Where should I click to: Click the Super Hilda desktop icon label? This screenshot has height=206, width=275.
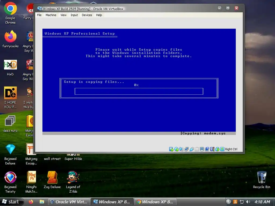(x=73, y=159)
